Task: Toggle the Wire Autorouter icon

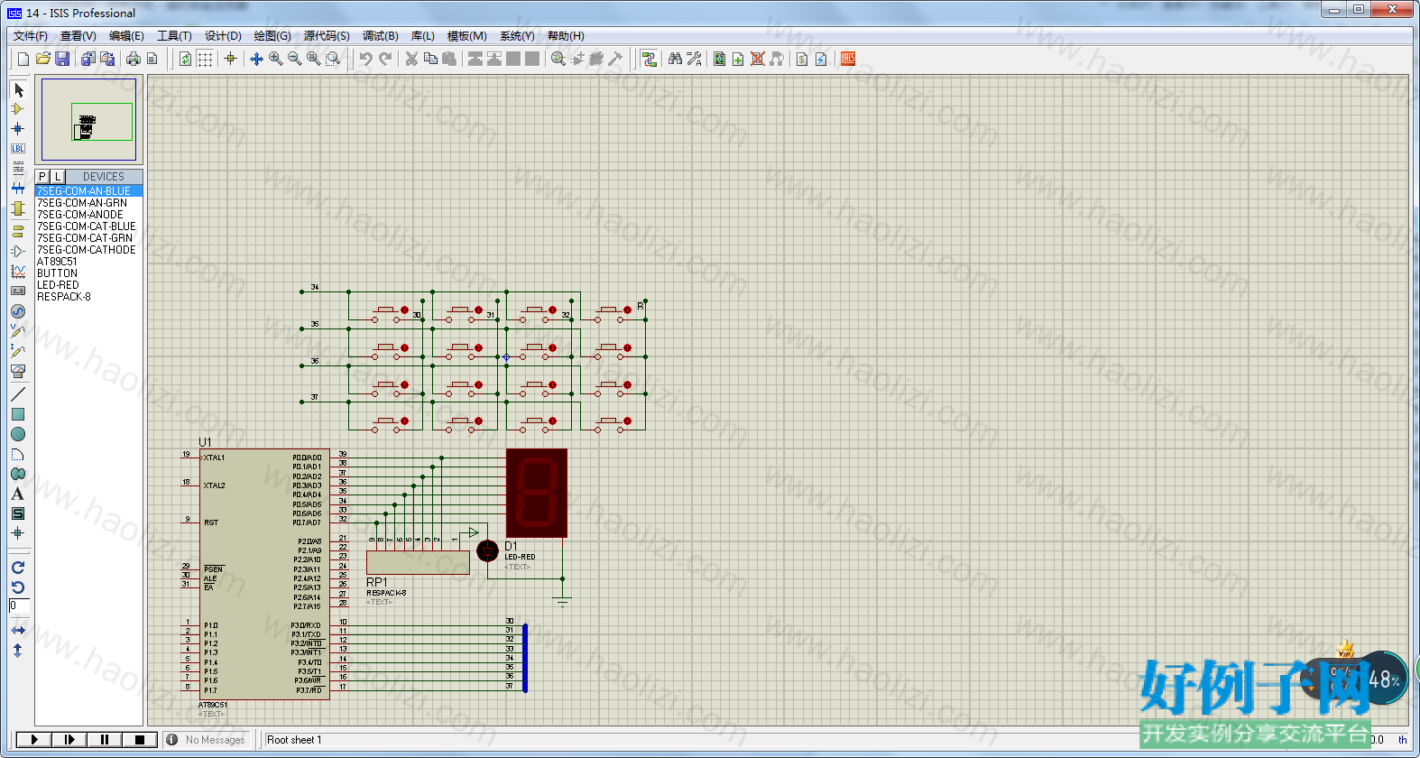Action: point(649,59)
